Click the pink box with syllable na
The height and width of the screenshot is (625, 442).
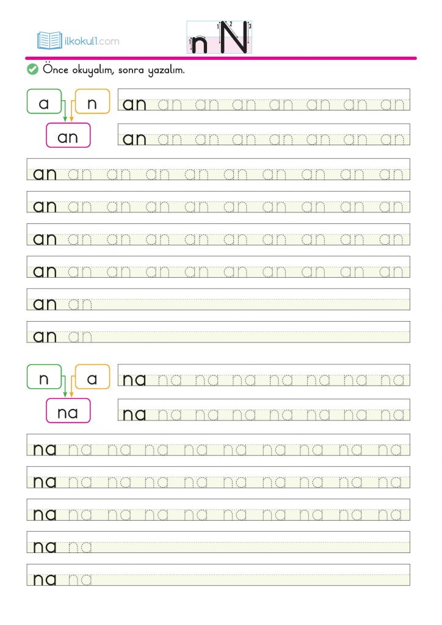point(68,412)
